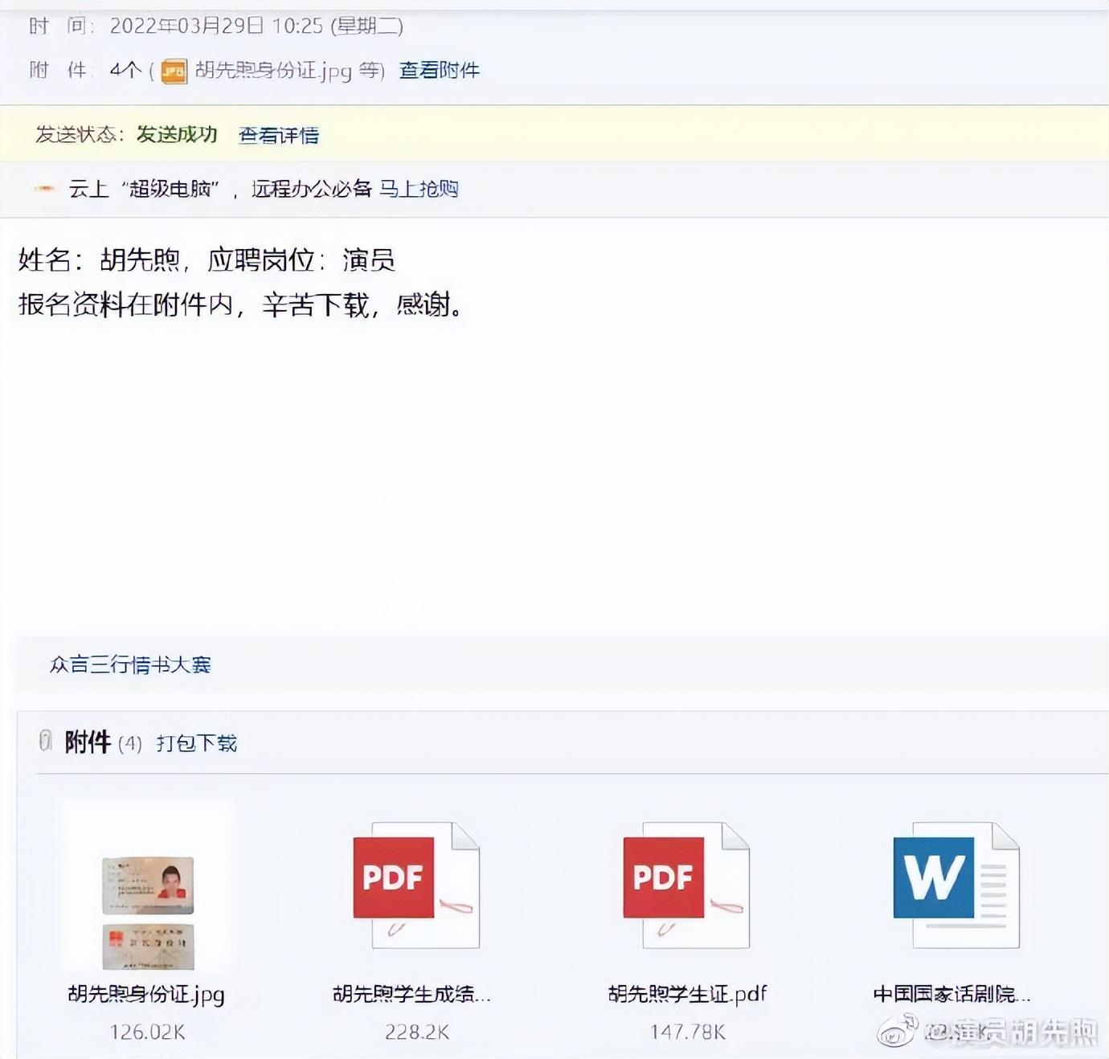Click the ad icon before 云上超级电脑 promo
Image resolution: width=1109 pixels, height=1059 pixels.
44,189
